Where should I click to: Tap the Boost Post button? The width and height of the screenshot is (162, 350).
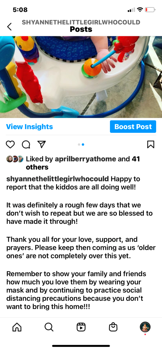tap(133, 127)
